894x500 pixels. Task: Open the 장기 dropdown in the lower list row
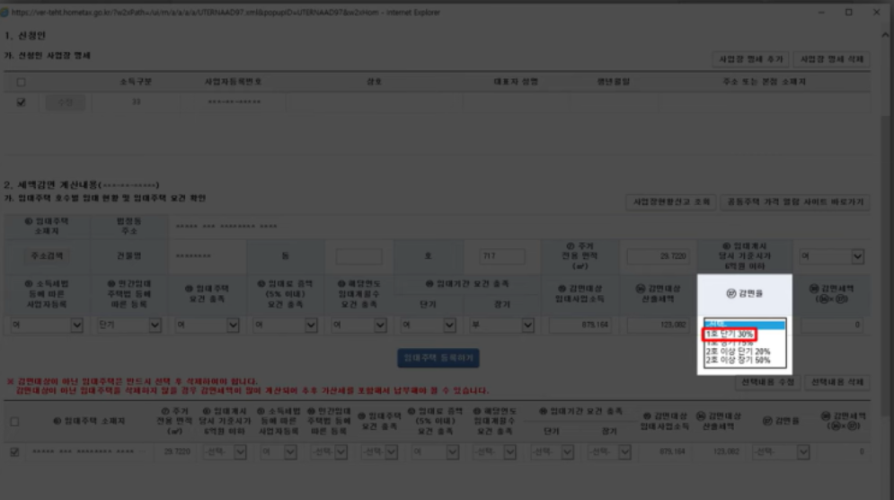pyautogui.click(x=609, y=452)
